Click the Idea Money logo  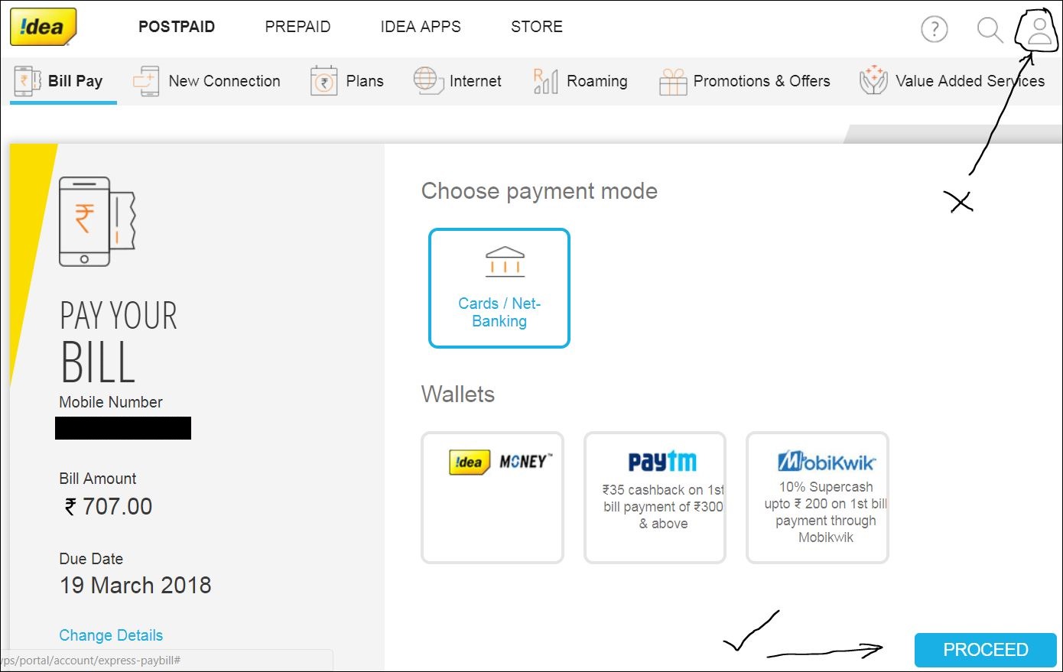(500, 462)
